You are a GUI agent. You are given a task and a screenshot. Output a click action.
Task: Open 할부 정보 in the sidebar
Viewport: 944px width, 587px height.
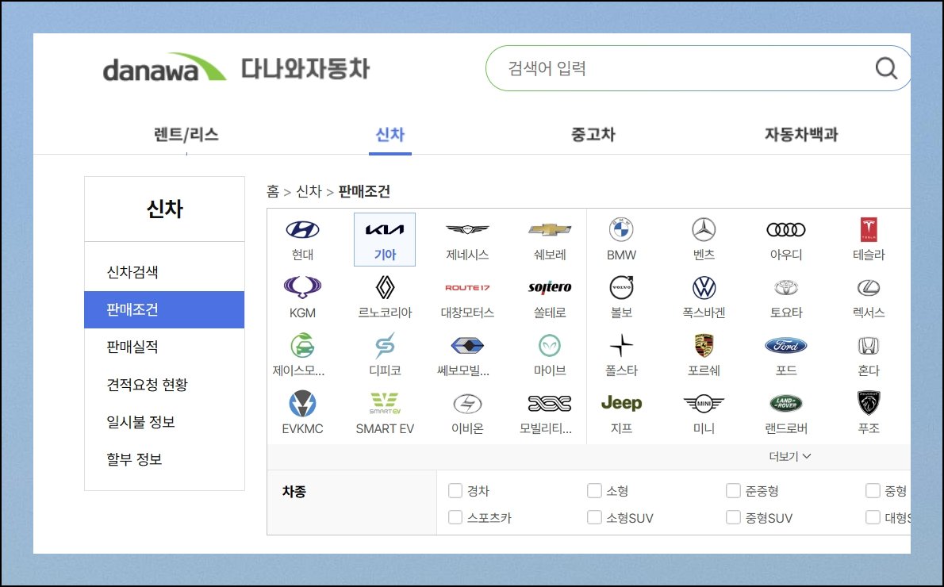164,459
